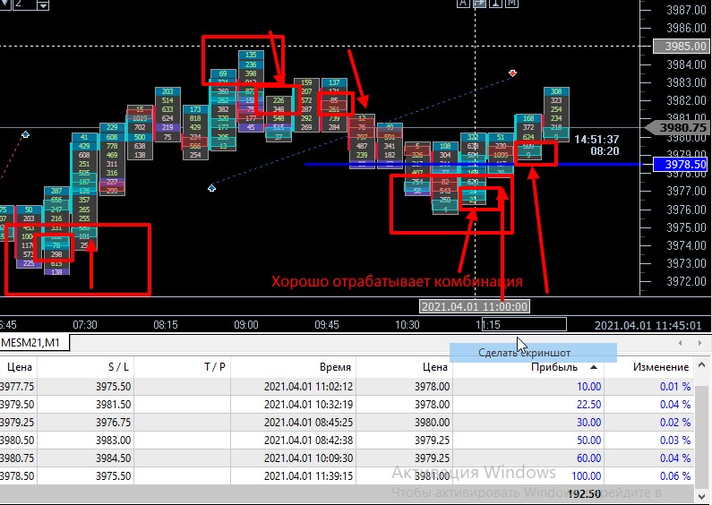Click the change value 0.03 %
This screenshot has height=505, width=712.
[x=674, y=440]
